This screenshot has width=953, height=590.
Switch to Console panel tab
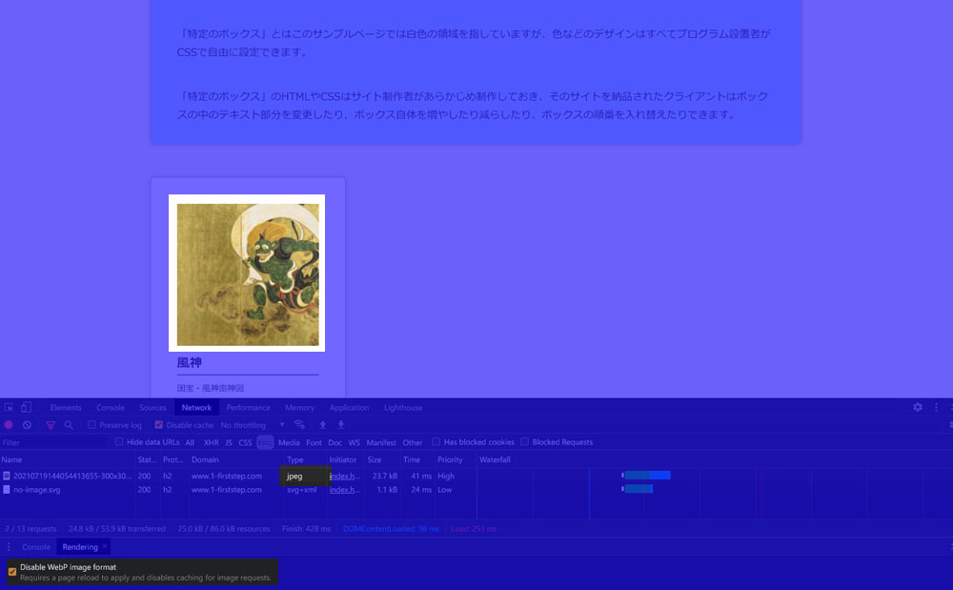point(110,408)
